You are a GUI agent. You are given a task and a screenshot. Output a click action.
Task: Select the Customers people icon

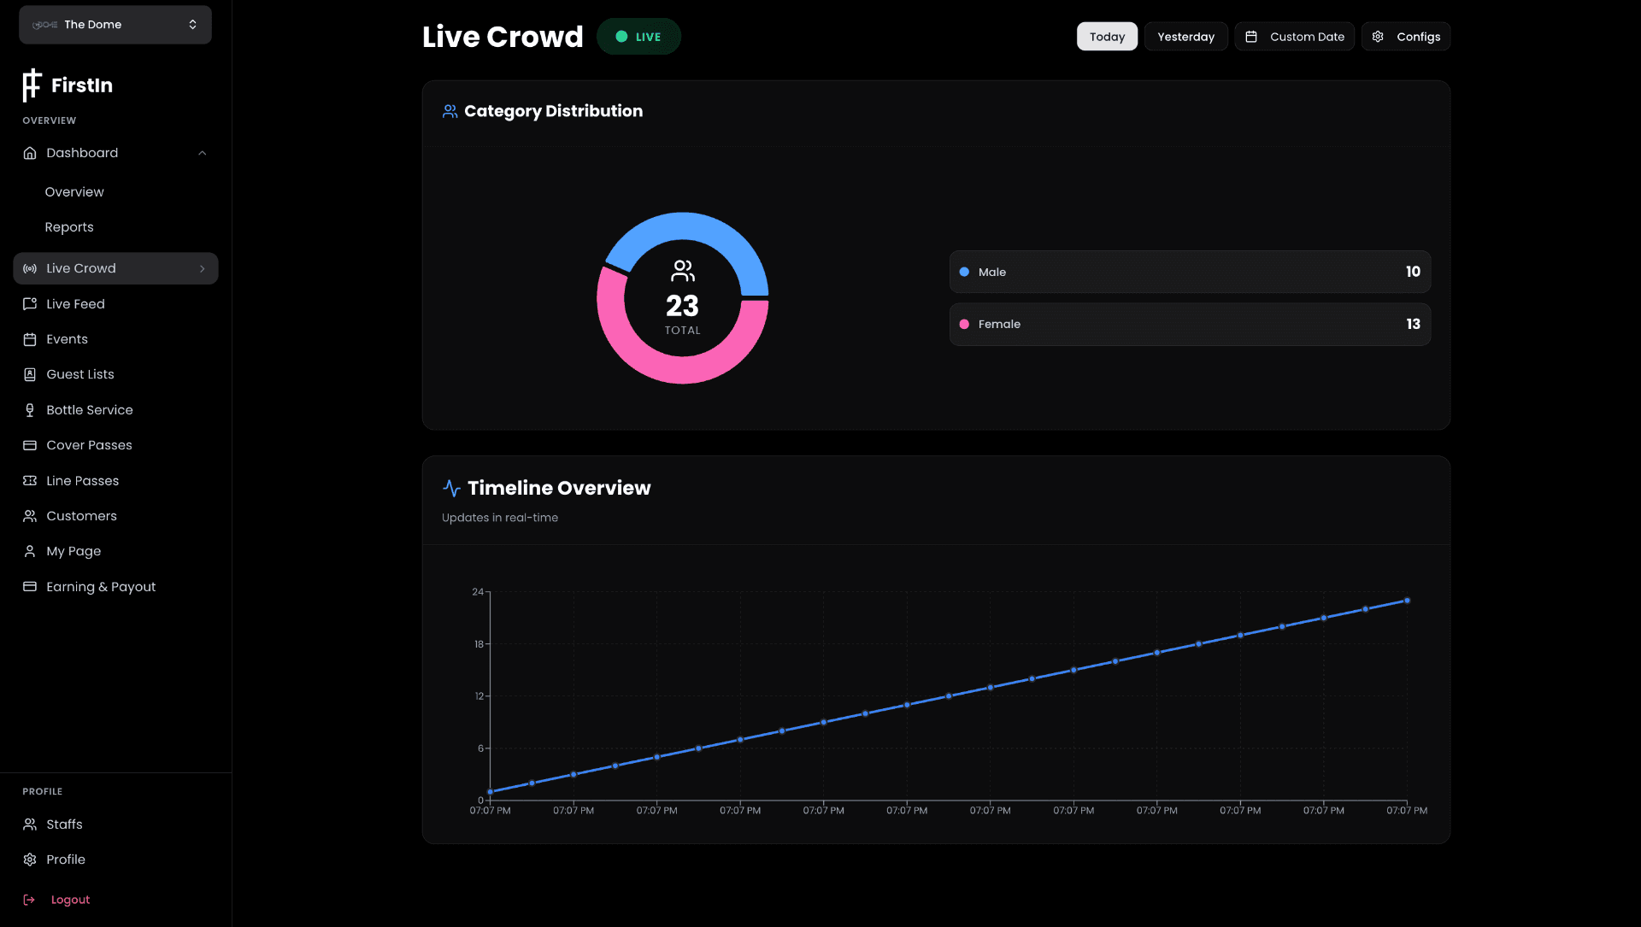point(29,516)
